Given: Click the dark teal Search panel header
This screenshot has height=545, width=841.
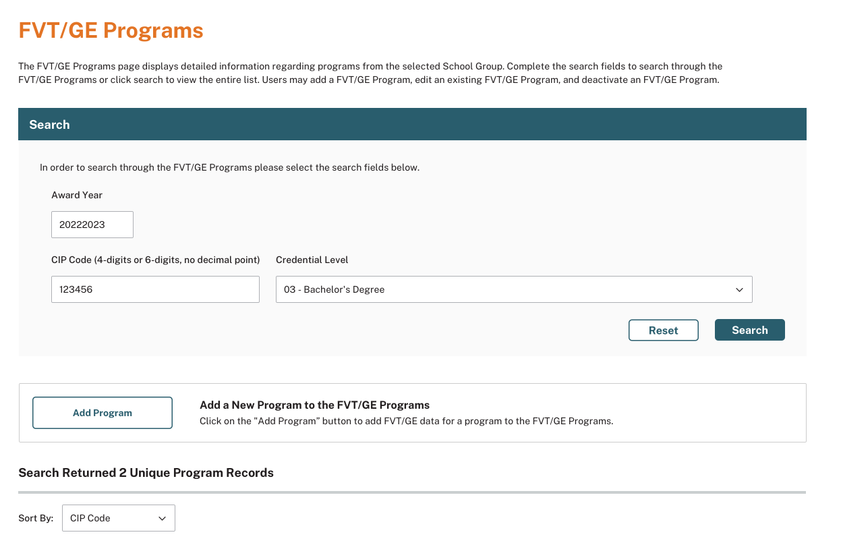Looking at the screenshot, I should pyautogui.click(x=412, y=124).
